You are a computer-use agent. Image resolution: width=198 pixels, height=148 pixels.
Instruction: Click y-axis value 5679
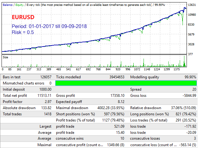point(191,34)
